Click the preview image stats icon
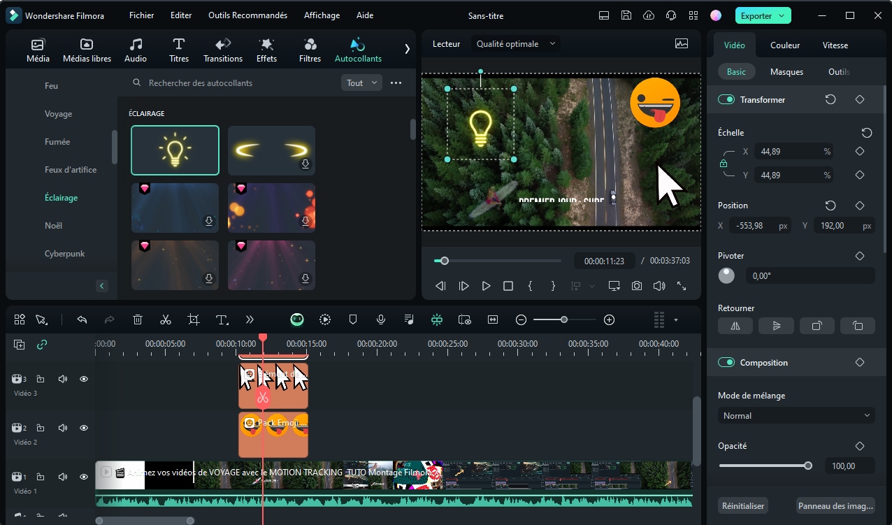Image resolution: width=892 pixels, height=525 pixels. (682, 43)
